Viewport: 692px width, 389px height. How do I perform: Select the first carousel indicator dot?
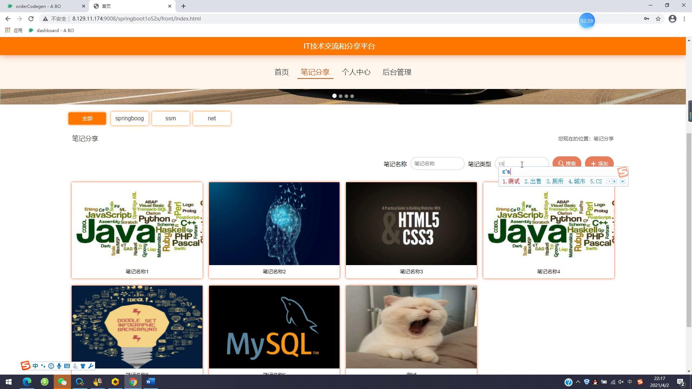334,96
